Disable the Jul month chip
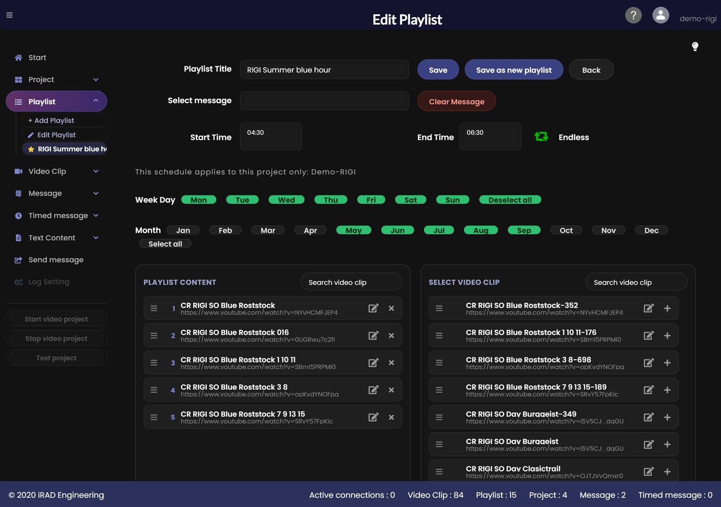721x507 pixels. pos(438,230)
